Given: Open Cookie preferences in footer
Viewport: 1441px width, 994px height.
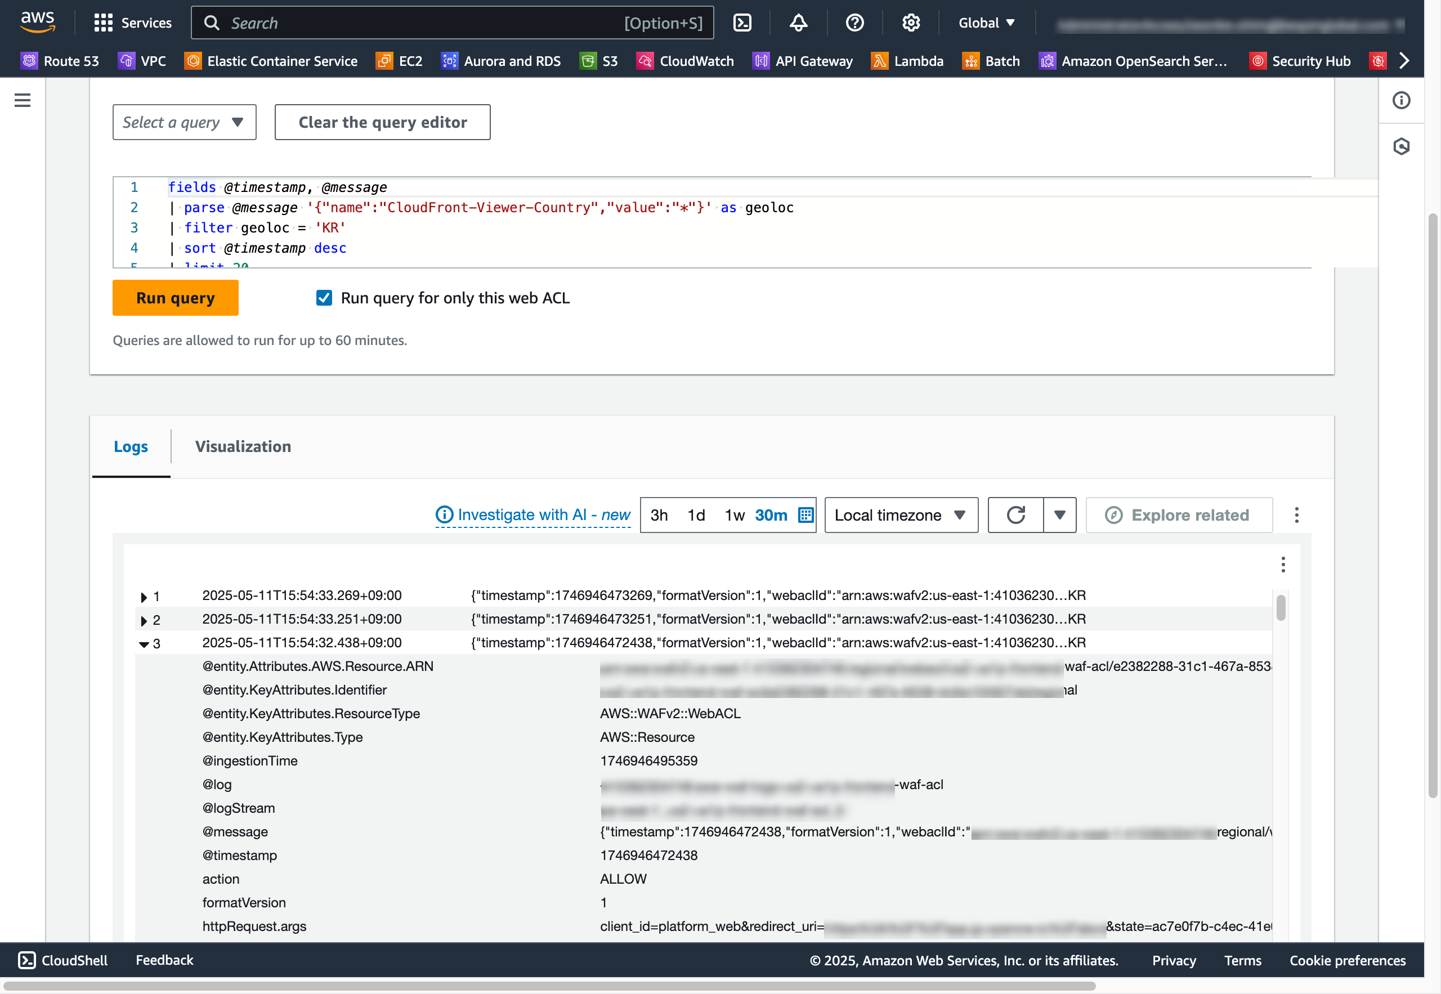Looking at the screenshot, I should 1347,960.
